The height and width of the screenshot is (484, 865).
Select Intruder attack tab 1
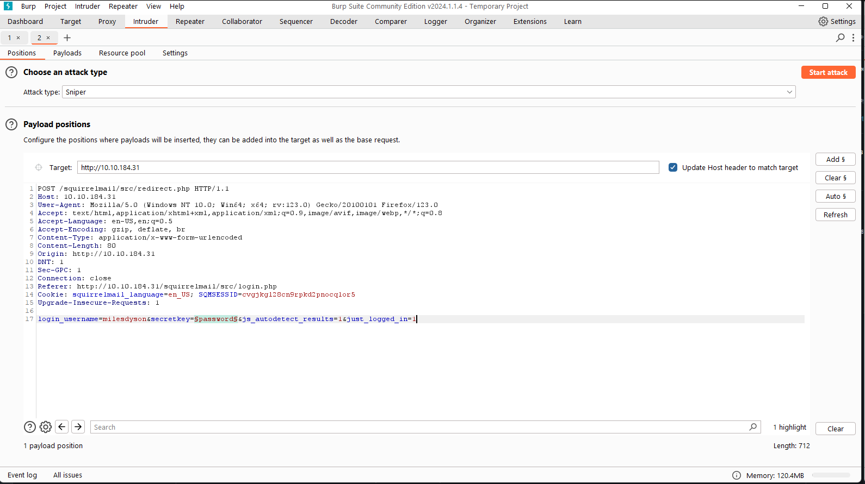(x=9, y=37)
